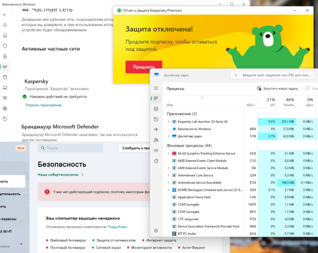The height and width of the screenshot is (253, 318).
Task: Click Запустить новую задачу in Task Manager
Action: [277, 88]
